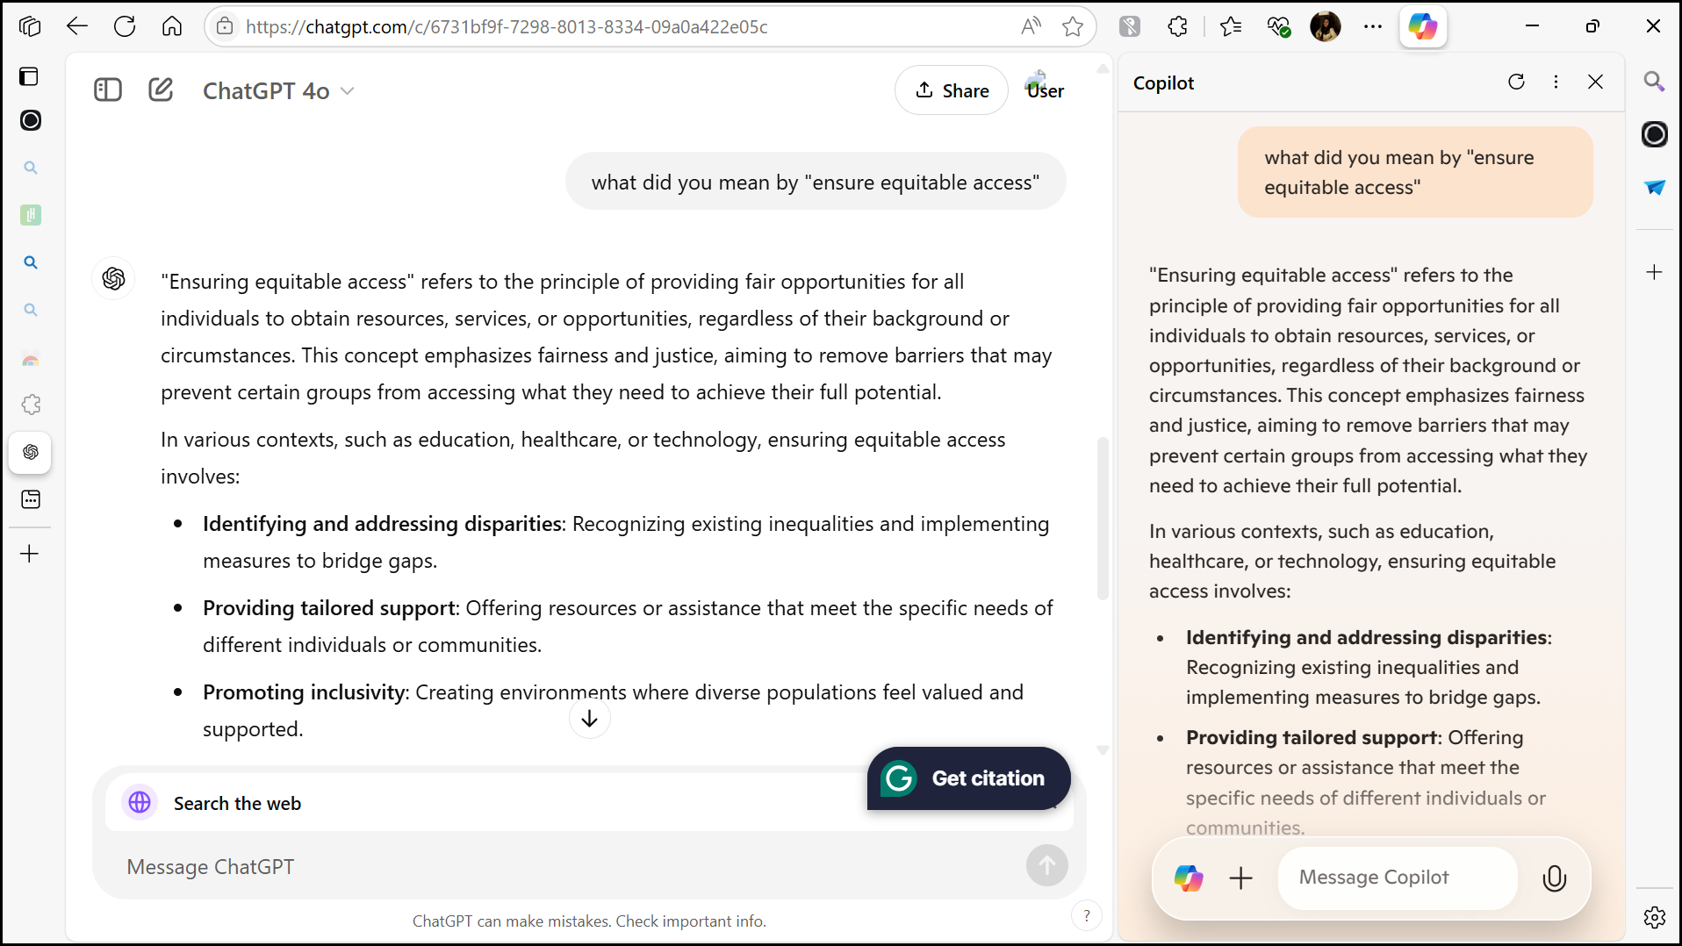Select the active ChatGPT tab
The width and height of the screenshot is (1682, 946).
(31, 452)
